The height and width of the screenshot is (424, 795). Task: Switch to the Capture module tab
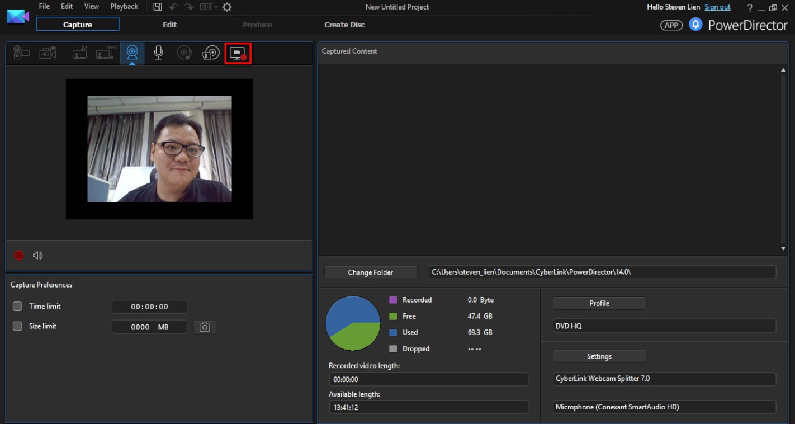pyautogui.click(x=78, y=24)
